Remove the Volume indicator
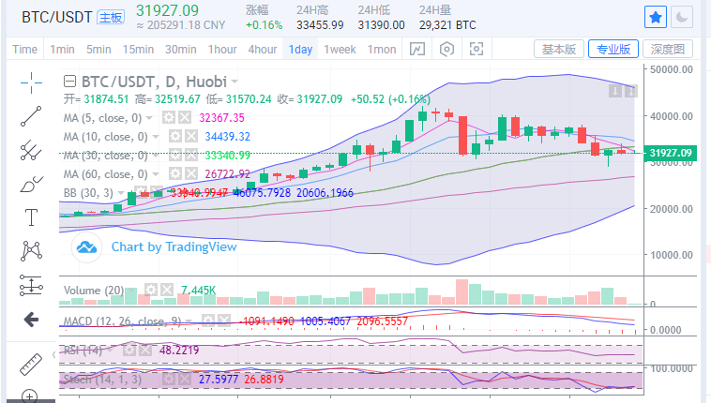The height and width of the screenshot is (403, 711). [166, 291]
